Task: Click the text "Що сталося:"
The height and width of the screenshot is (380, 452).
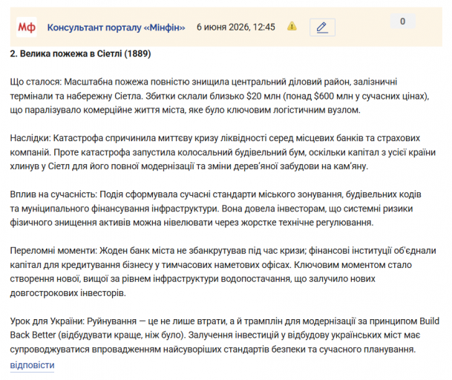Action: tap(36, 82)
